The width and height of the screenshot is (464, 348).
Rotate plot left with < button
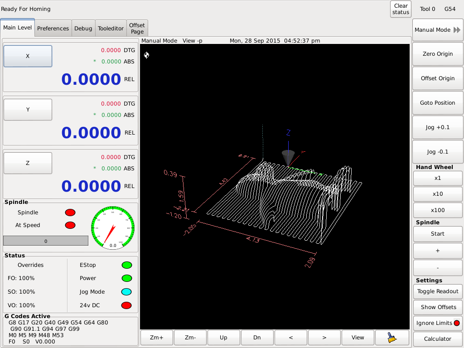click(x=291, y=338)
